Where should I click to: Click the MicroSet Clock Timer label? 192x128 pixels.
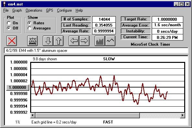(x=150, y=44)
